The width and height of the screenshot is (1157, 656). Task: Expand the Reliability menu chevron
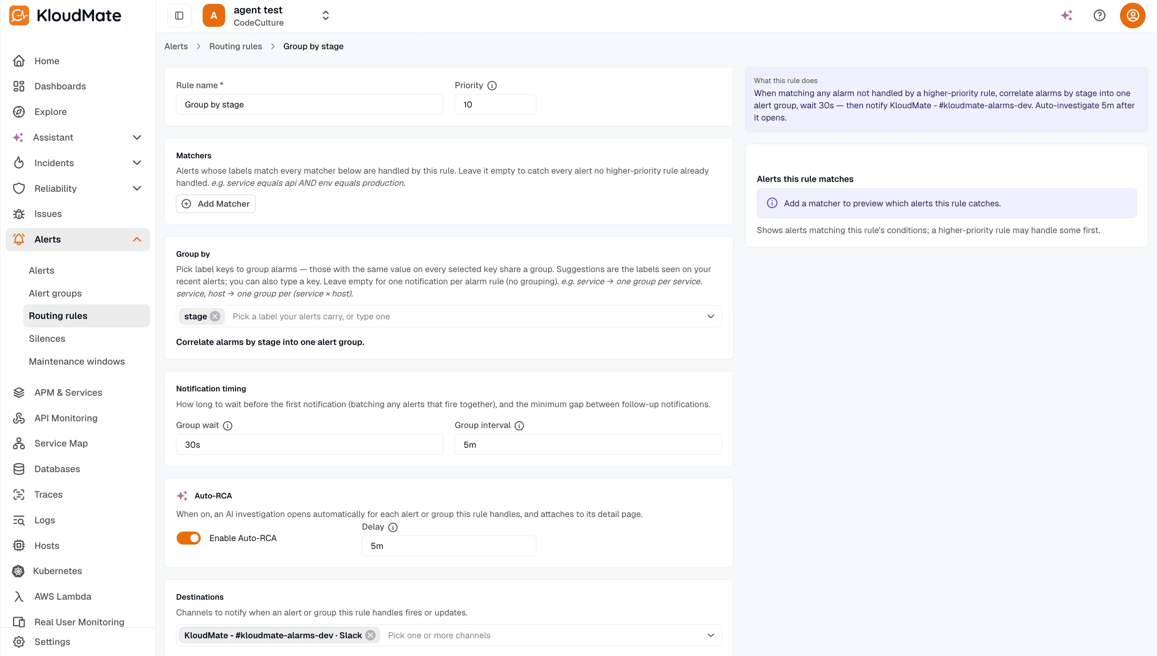[x=137, y=188]
